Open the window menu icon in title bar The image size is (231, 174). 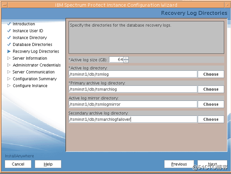5,5
